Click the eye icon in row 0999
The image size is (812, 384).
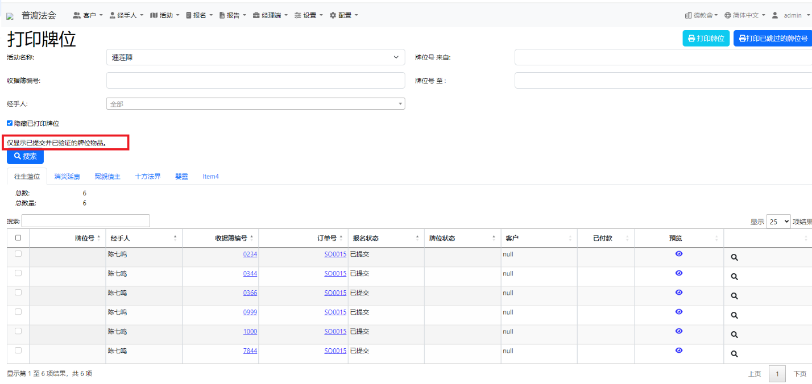click(679, 312)
